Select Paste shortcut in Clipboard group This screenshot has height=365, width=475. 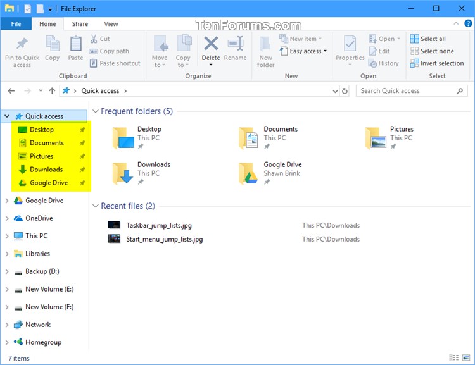coord(115,63)
